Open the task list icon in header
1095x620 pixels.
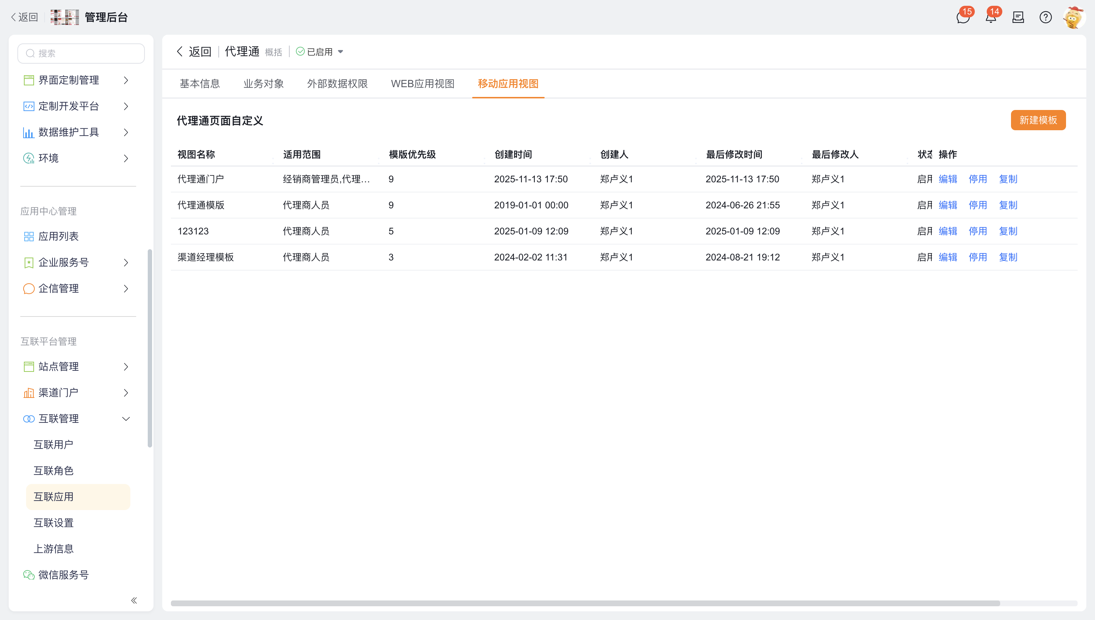[x=1018, y=17]
